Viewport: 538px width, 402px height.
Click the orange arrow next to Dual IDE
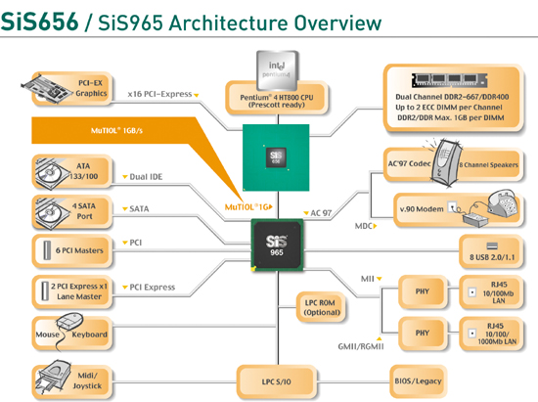(125, 177)
